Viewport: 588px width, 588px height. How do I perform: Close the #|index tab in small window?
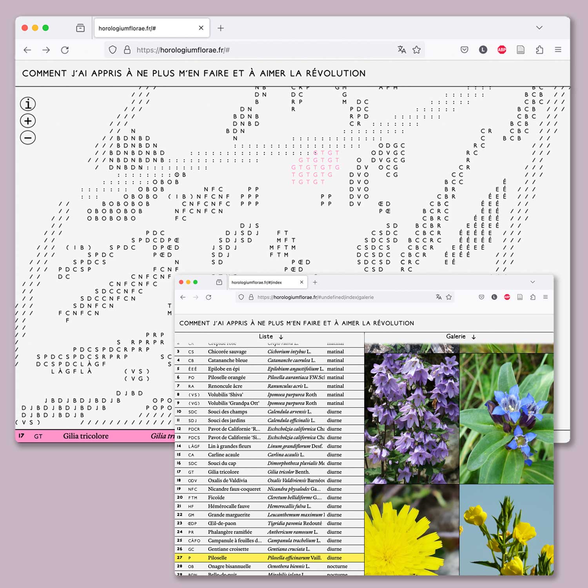(x=301, y=282)
